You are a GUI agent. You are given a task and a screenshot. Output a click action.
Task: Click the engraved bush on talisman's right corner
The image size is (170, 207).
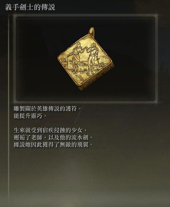tap(102, 64)
